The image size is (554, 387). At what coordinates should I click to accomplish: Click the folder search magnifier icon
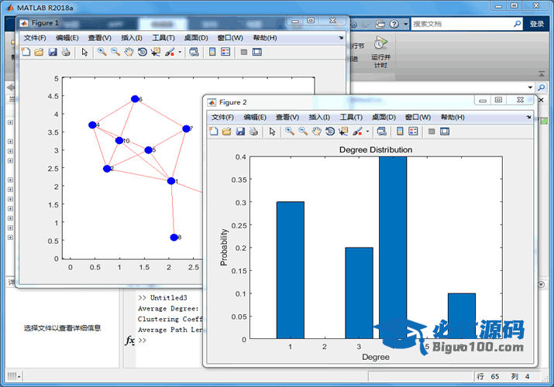pyautogui.click(x=541, y=87)
